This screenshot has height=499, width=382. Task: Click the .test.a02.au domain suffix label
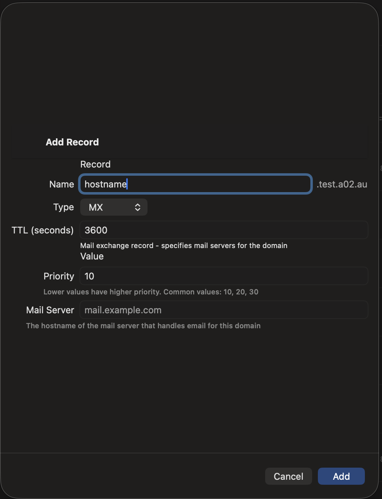pos(342,184)
